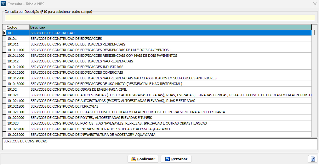319x165 pixels.
Task: Close the Consulta Tabela NBS window
Action: pos(315,4)
